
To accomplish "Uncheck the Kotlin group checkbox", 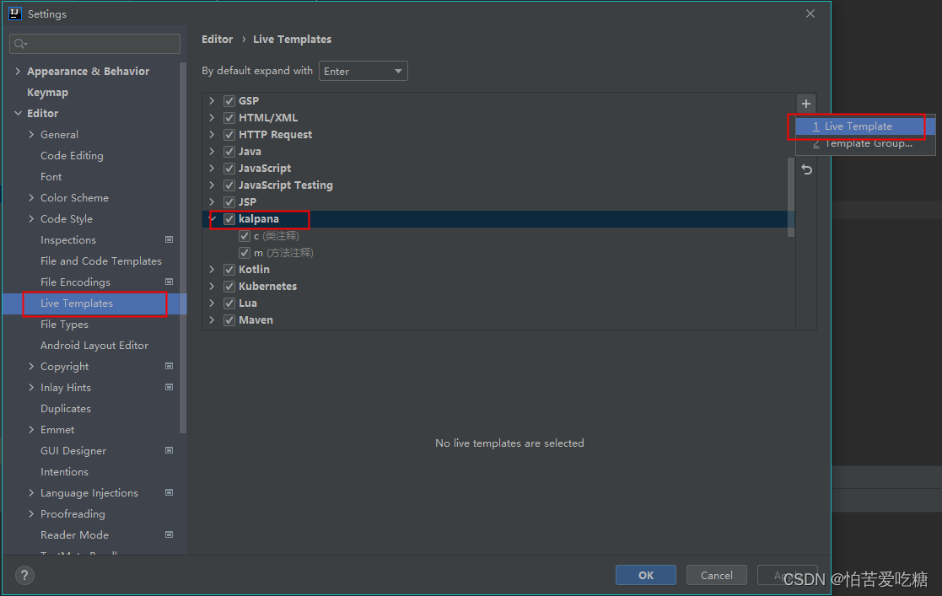I will pyautogui.click(x=229, y=269).
